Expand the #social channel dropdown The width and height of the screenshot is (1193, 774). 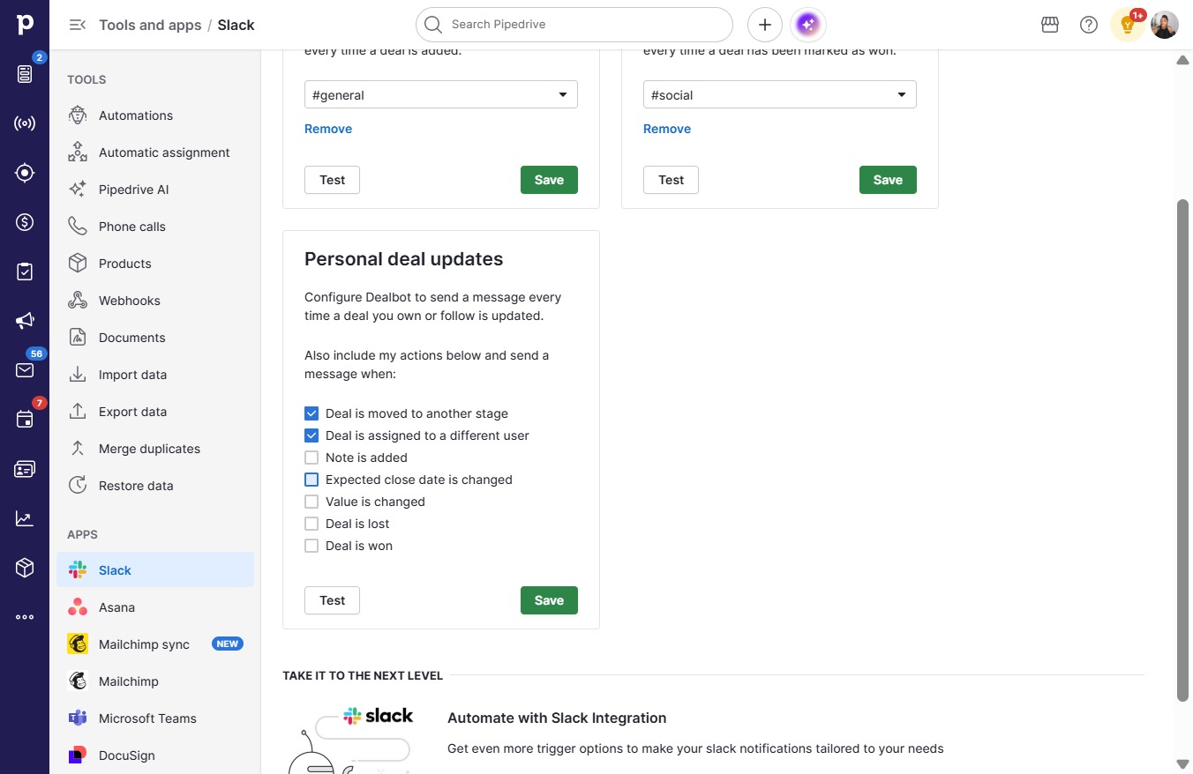point(780,94)
